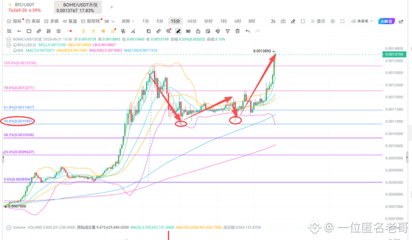Collapse the Volume indicator panel

8,228
